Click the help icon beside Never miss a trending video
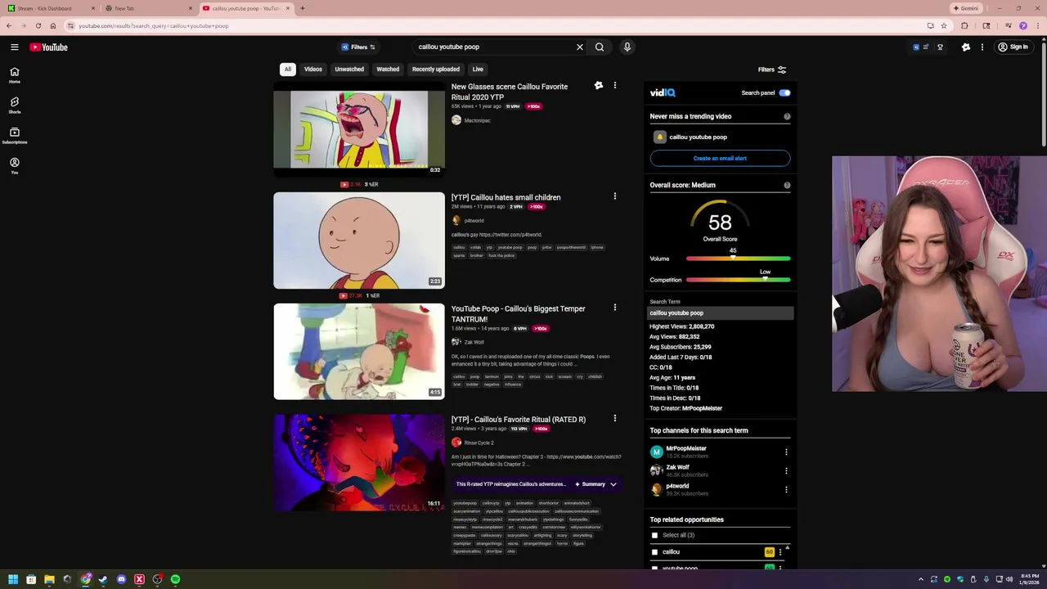This screenshot has width=1047, height=589. point(787,116)
